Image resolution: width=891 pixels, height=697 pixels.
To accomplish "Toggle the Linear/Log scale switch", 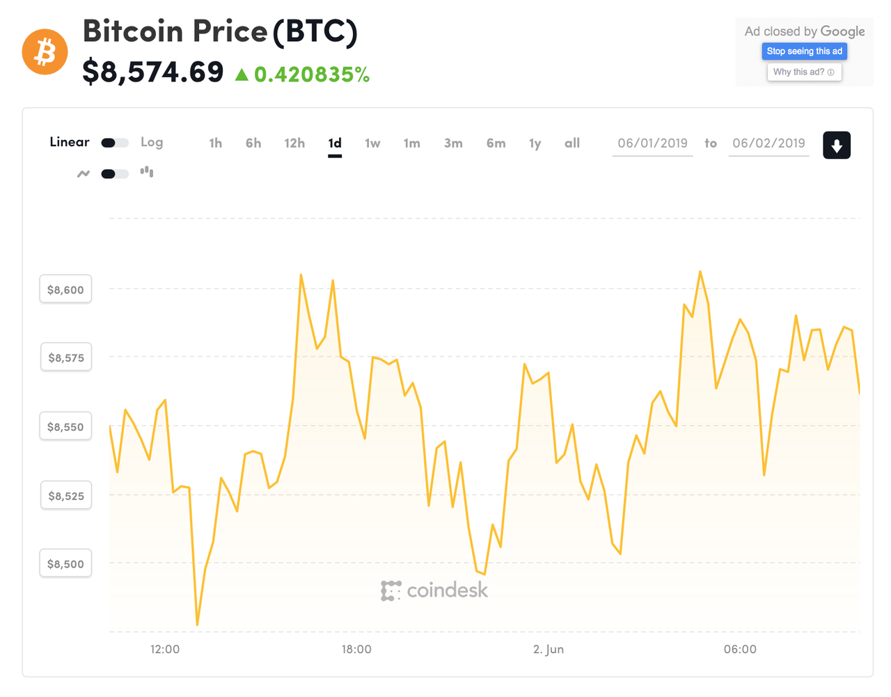I will (114, 142).
